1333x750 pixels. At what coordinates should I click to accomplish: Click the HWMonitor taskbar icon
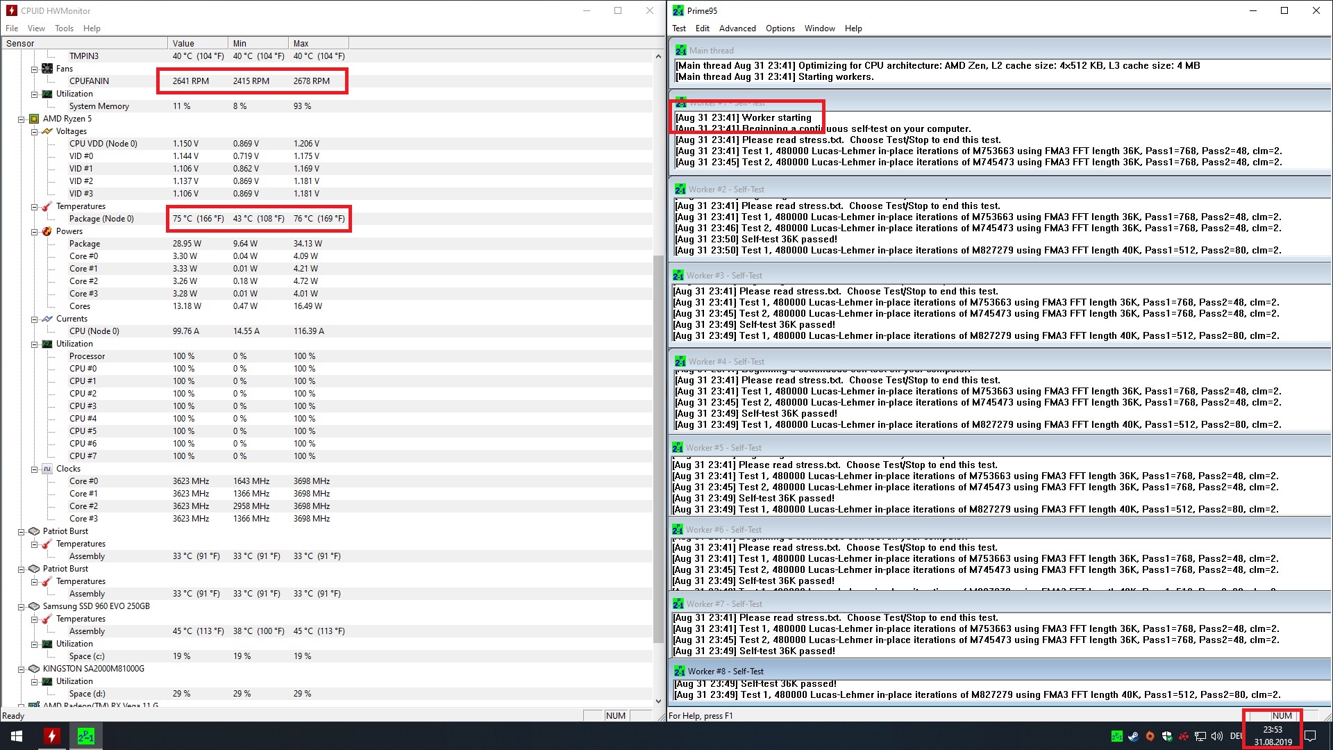(x=51, y=736)
